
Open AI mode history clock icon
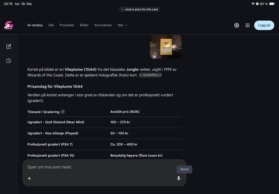tap(8, 61)
